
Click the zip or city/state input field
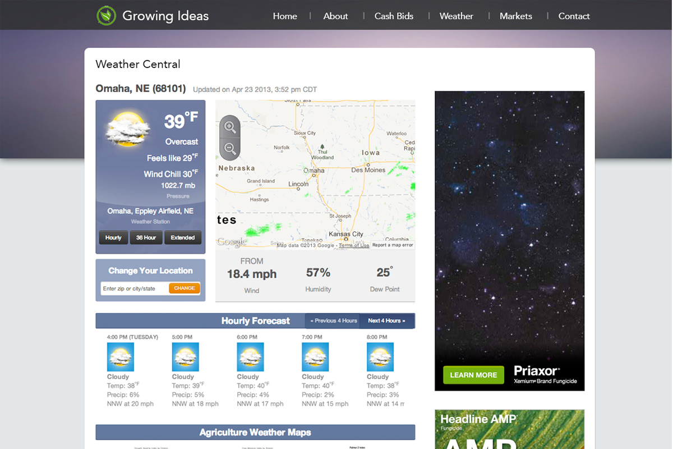click(135, 288)
